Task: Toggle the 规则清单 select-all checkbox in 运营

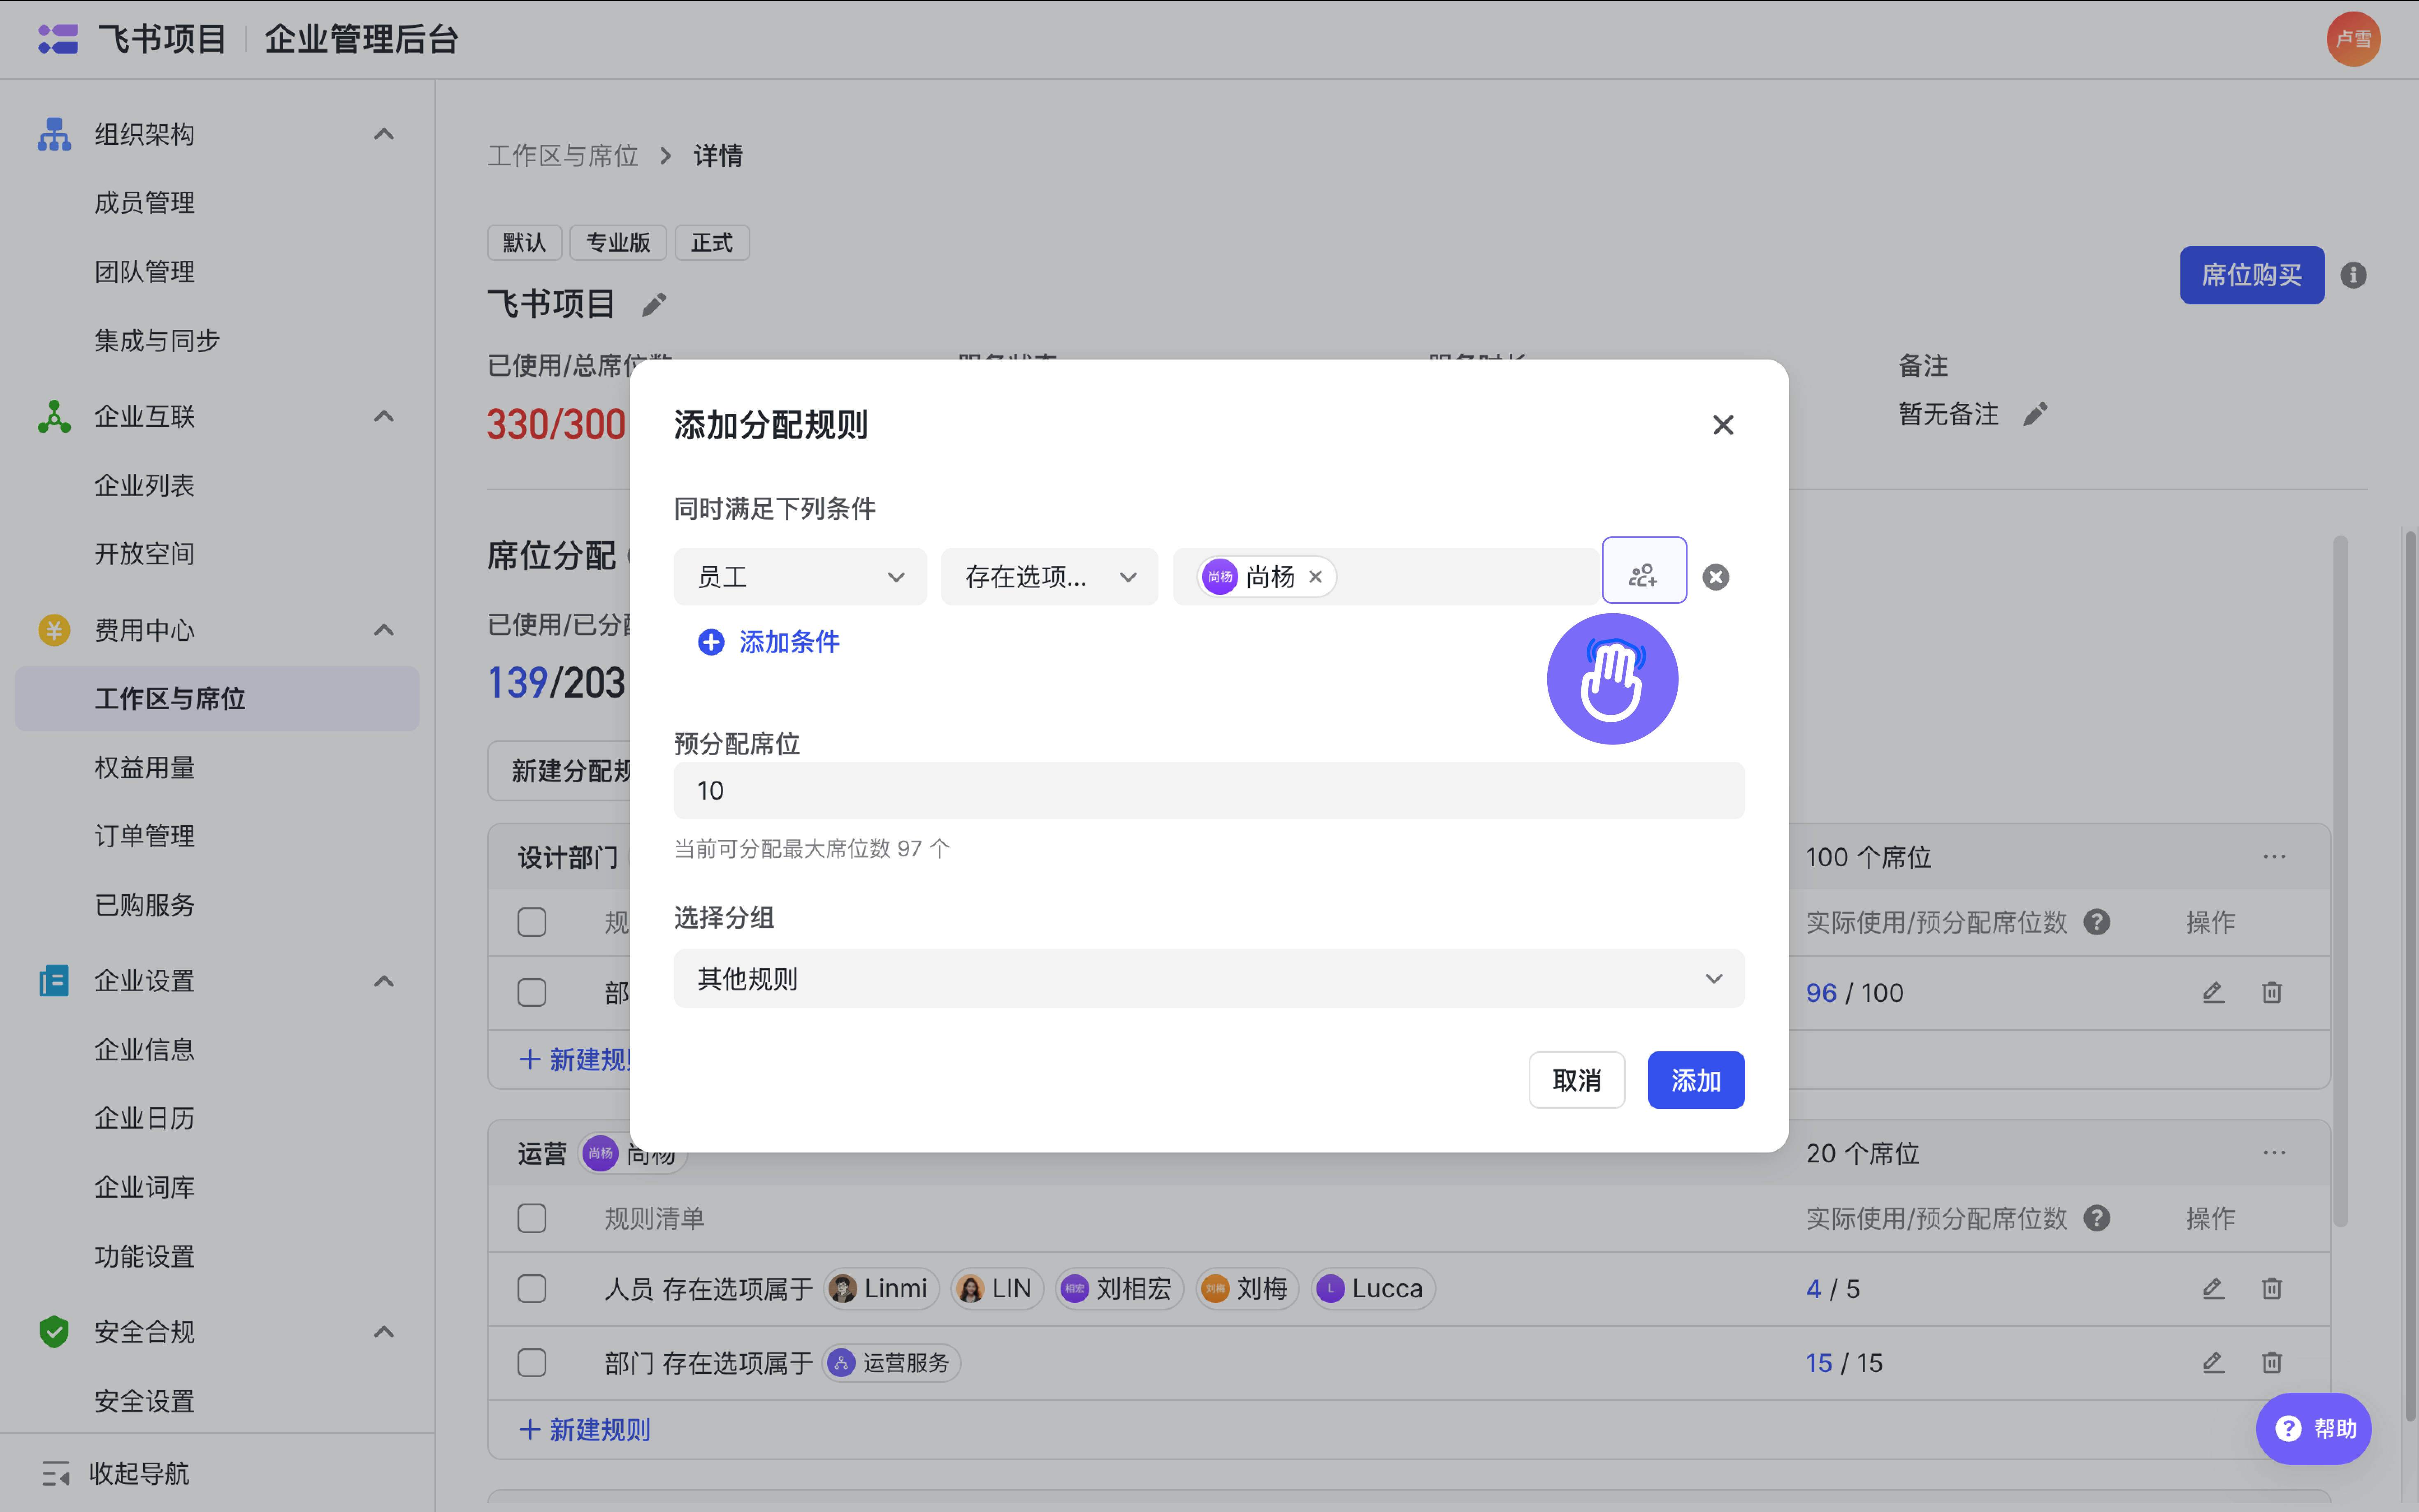Action: point(532,1218)
